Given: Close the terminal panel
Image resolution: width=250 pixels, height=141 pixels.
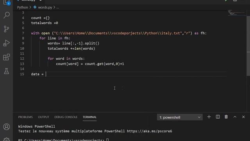Looking at the screenshot, I should pos(243,117).
